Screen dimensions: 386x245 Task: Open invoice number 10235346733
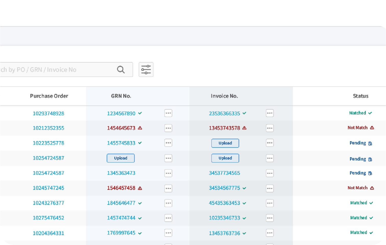pos(225,218)
